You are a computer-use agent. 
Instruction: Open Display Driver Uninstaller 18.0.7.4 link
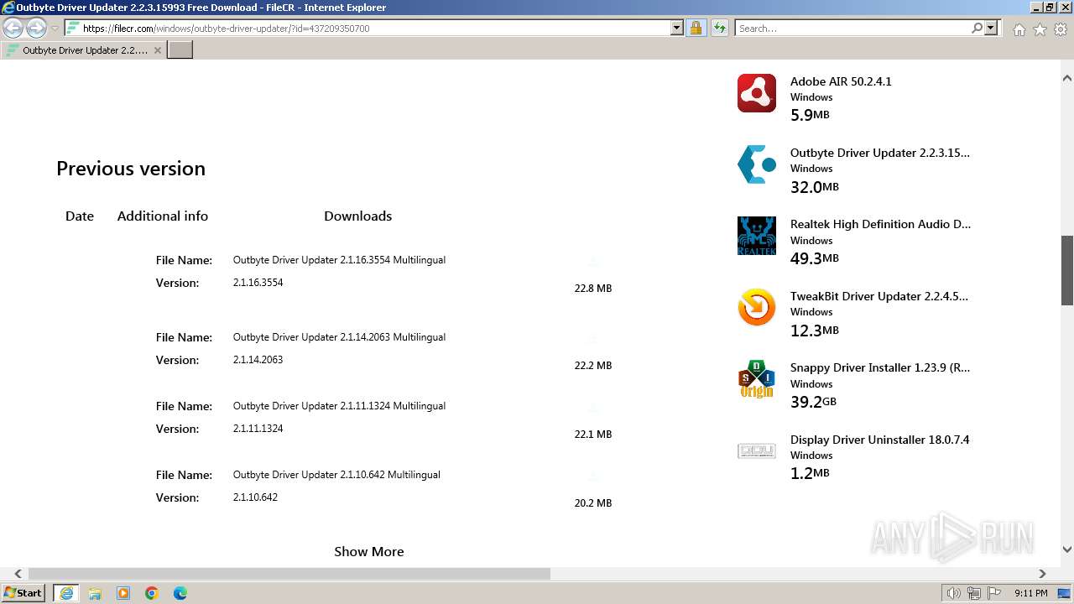click(879, 440)
